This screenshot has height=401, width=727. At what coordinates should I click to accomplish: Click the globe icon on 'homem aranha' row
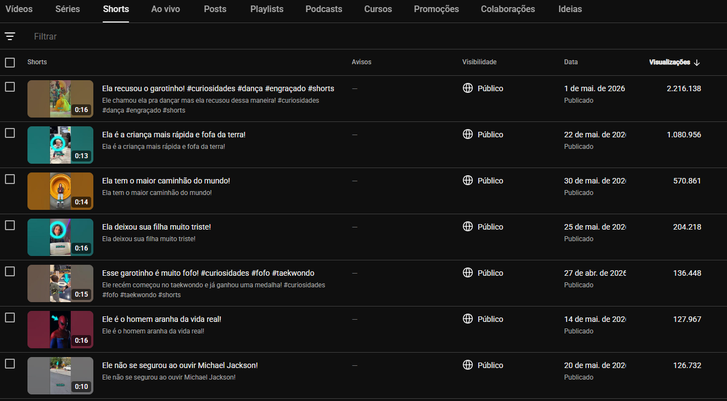[468, 319]
